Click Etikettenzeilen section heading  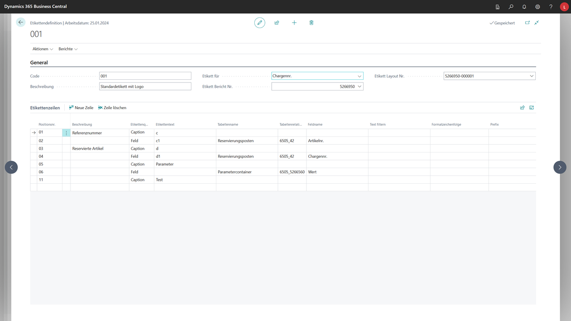coord(45,108)
